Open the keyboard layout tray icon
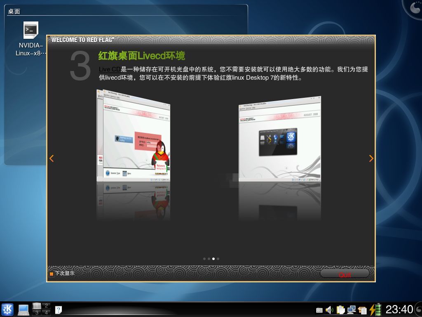This screenshot has width=422, height=317. coord(319,310)
